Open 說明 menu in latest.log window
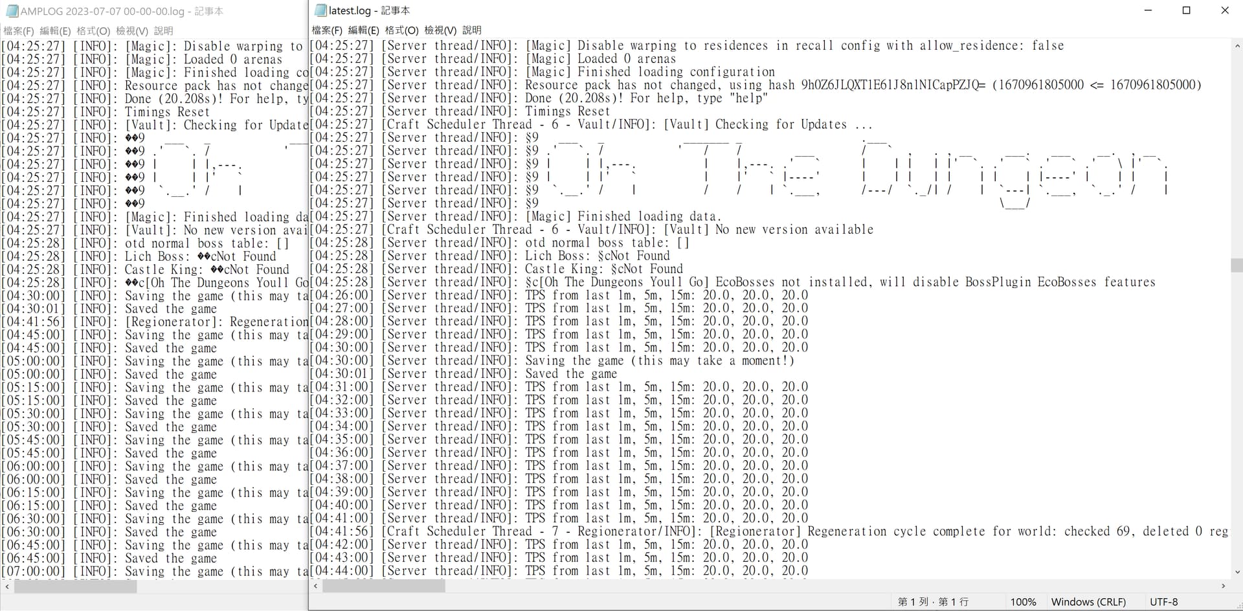 coord(472,30)
